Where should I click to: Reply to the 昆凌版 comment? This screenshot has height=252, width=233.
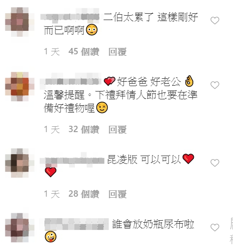click(117, 194)
